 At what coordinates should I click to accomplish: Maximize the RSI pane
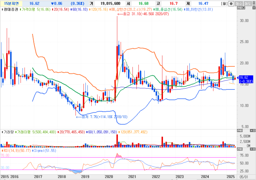coord(252,149)
